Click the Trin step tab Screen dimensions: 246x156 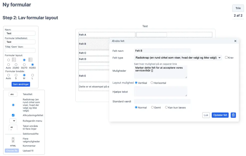click(238, 8)
